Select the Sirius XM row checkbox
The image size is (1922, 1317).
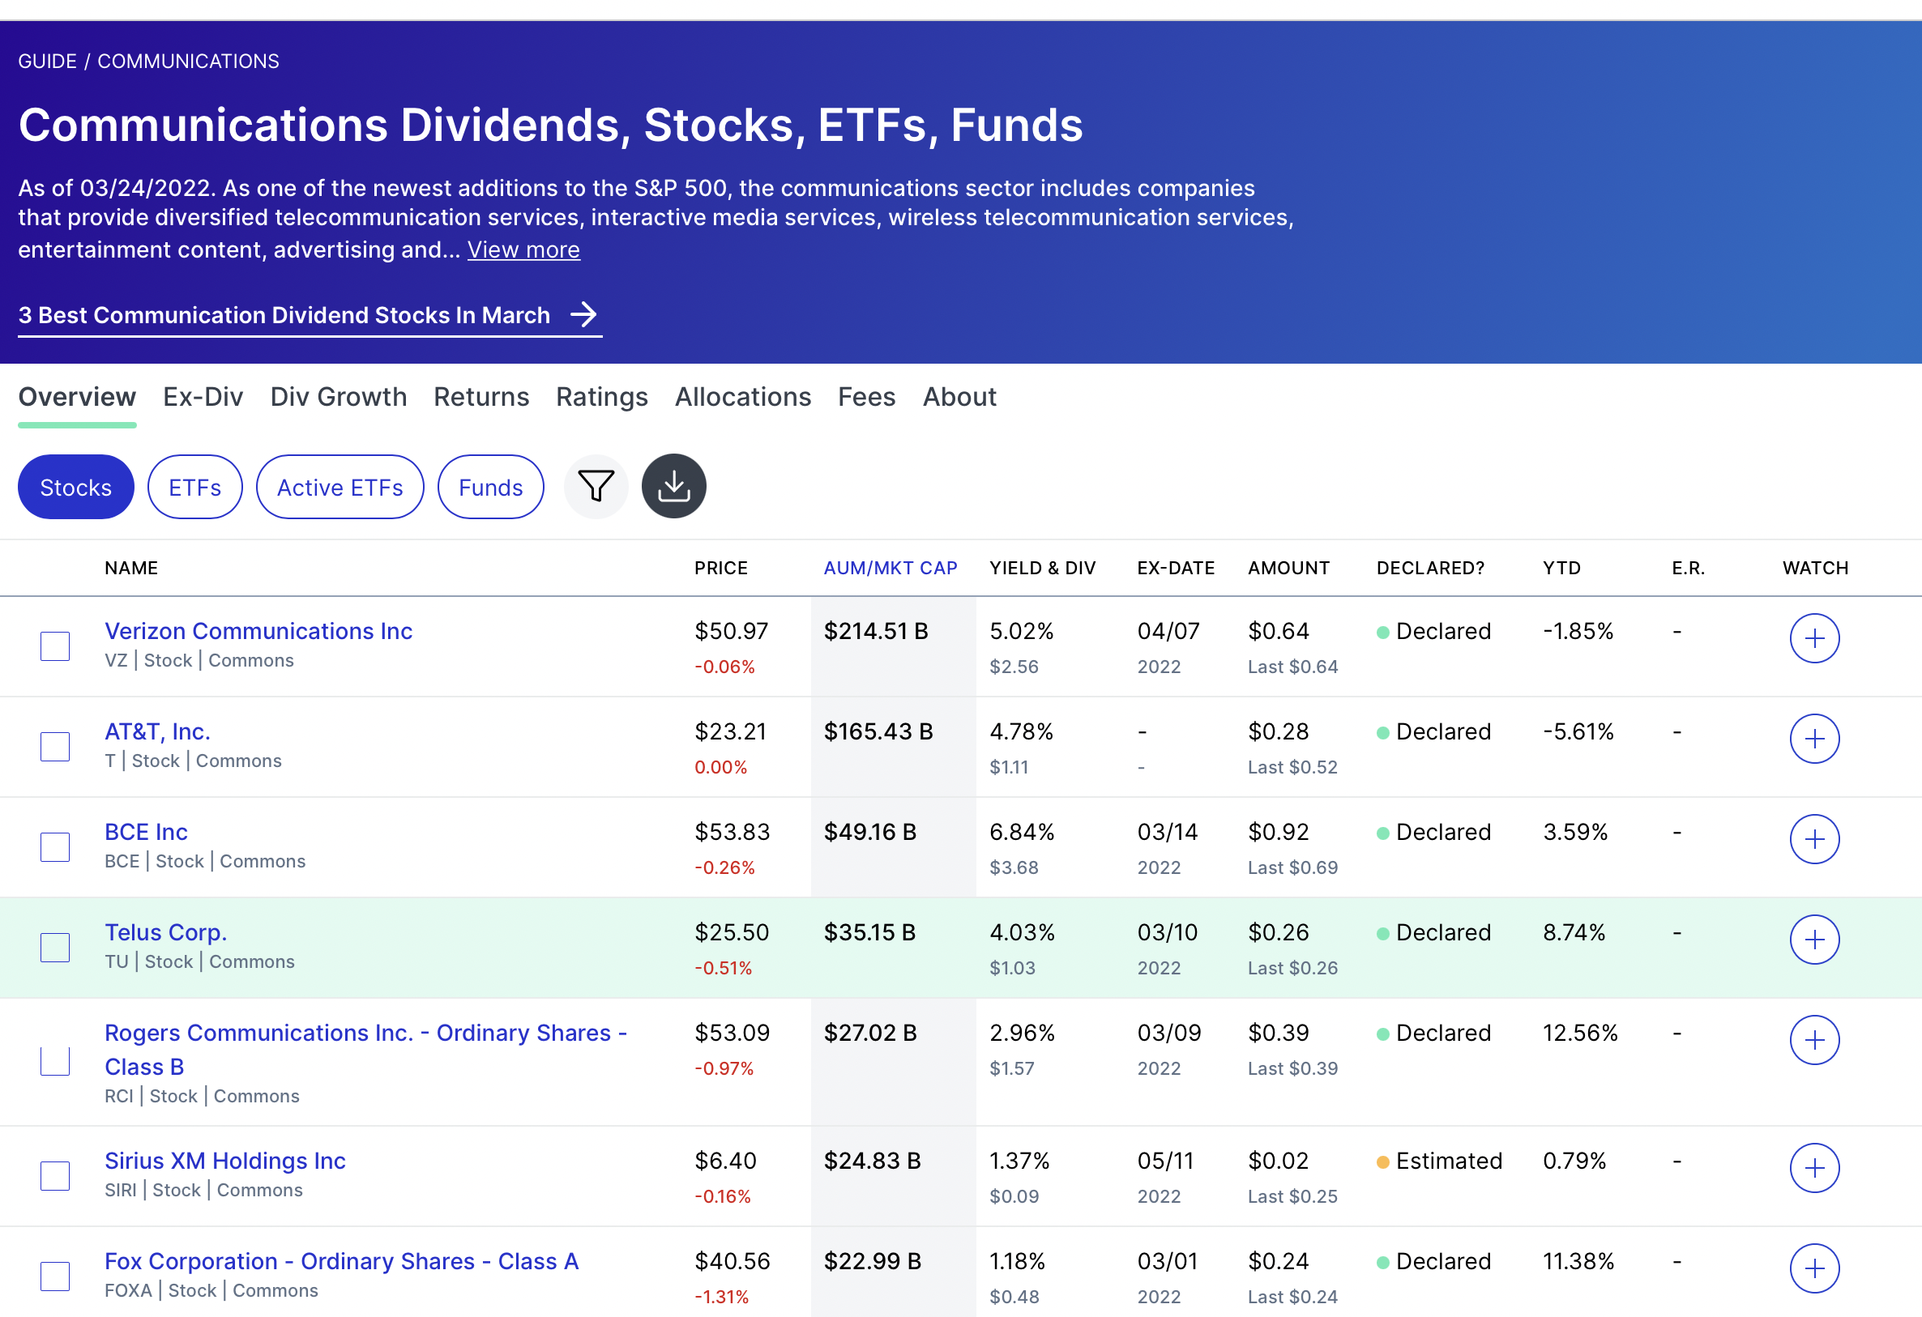55,1175
